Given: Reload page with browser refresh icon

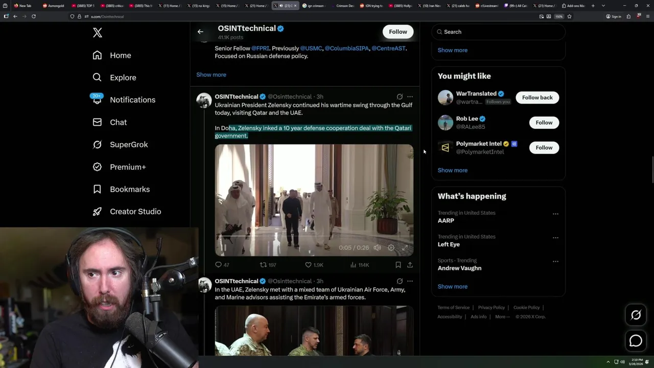Looking at the screenshot, I should (34, 16).
